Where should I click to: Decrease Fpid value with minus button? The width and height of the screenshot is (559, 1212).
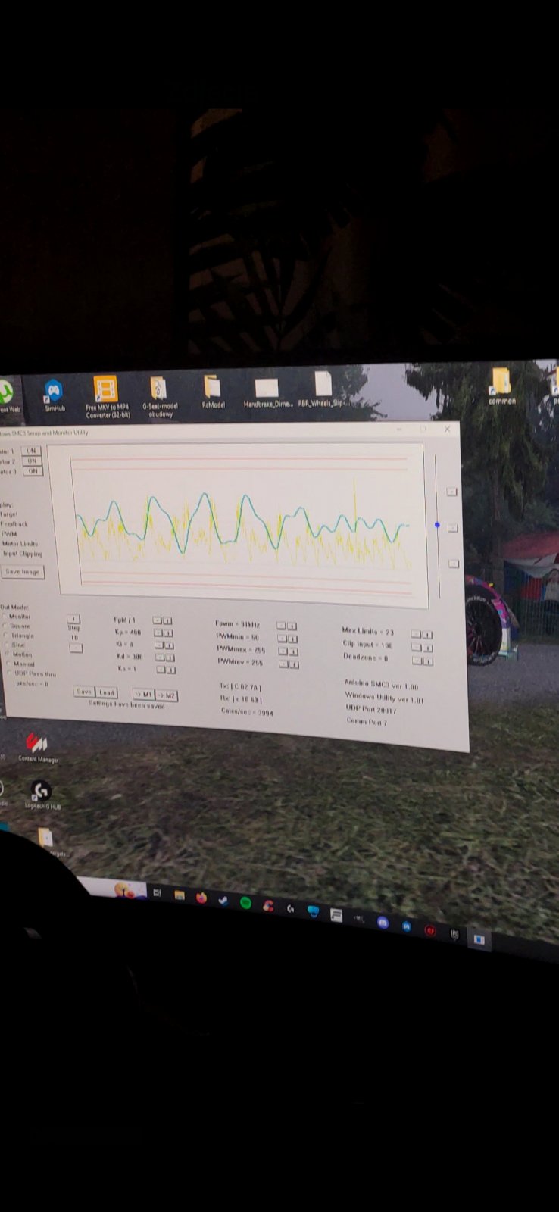point(158,620)
